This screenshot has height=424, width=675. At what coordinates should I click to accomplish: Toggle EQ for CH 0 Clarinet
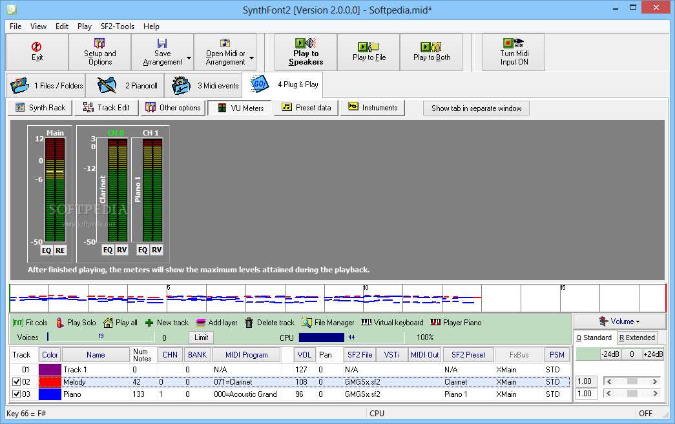coord(108,250)
